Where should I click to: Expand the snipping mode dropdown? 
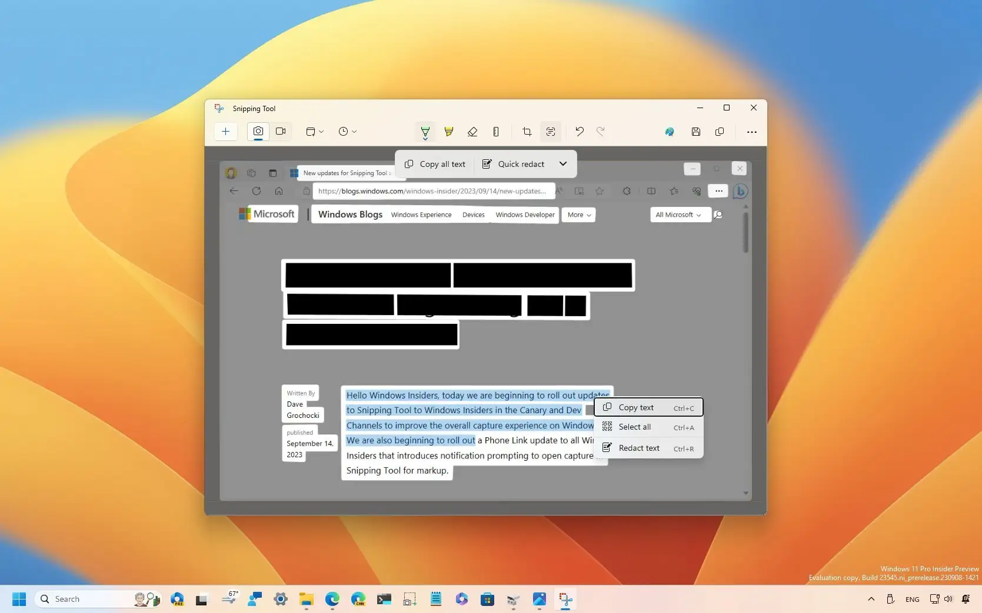(320, 132)
